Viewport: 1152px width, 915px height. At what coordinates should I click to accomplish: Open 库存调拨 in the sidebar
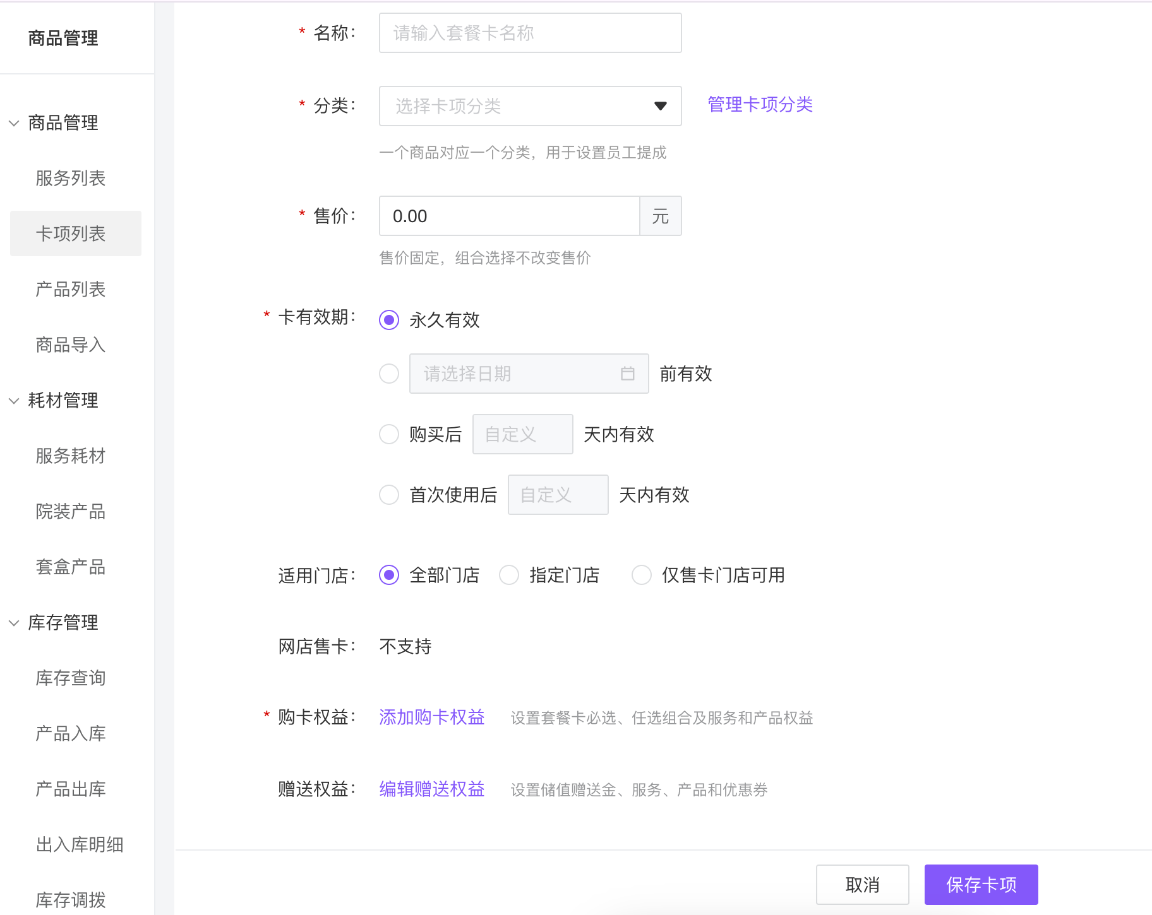click(70, 900)
